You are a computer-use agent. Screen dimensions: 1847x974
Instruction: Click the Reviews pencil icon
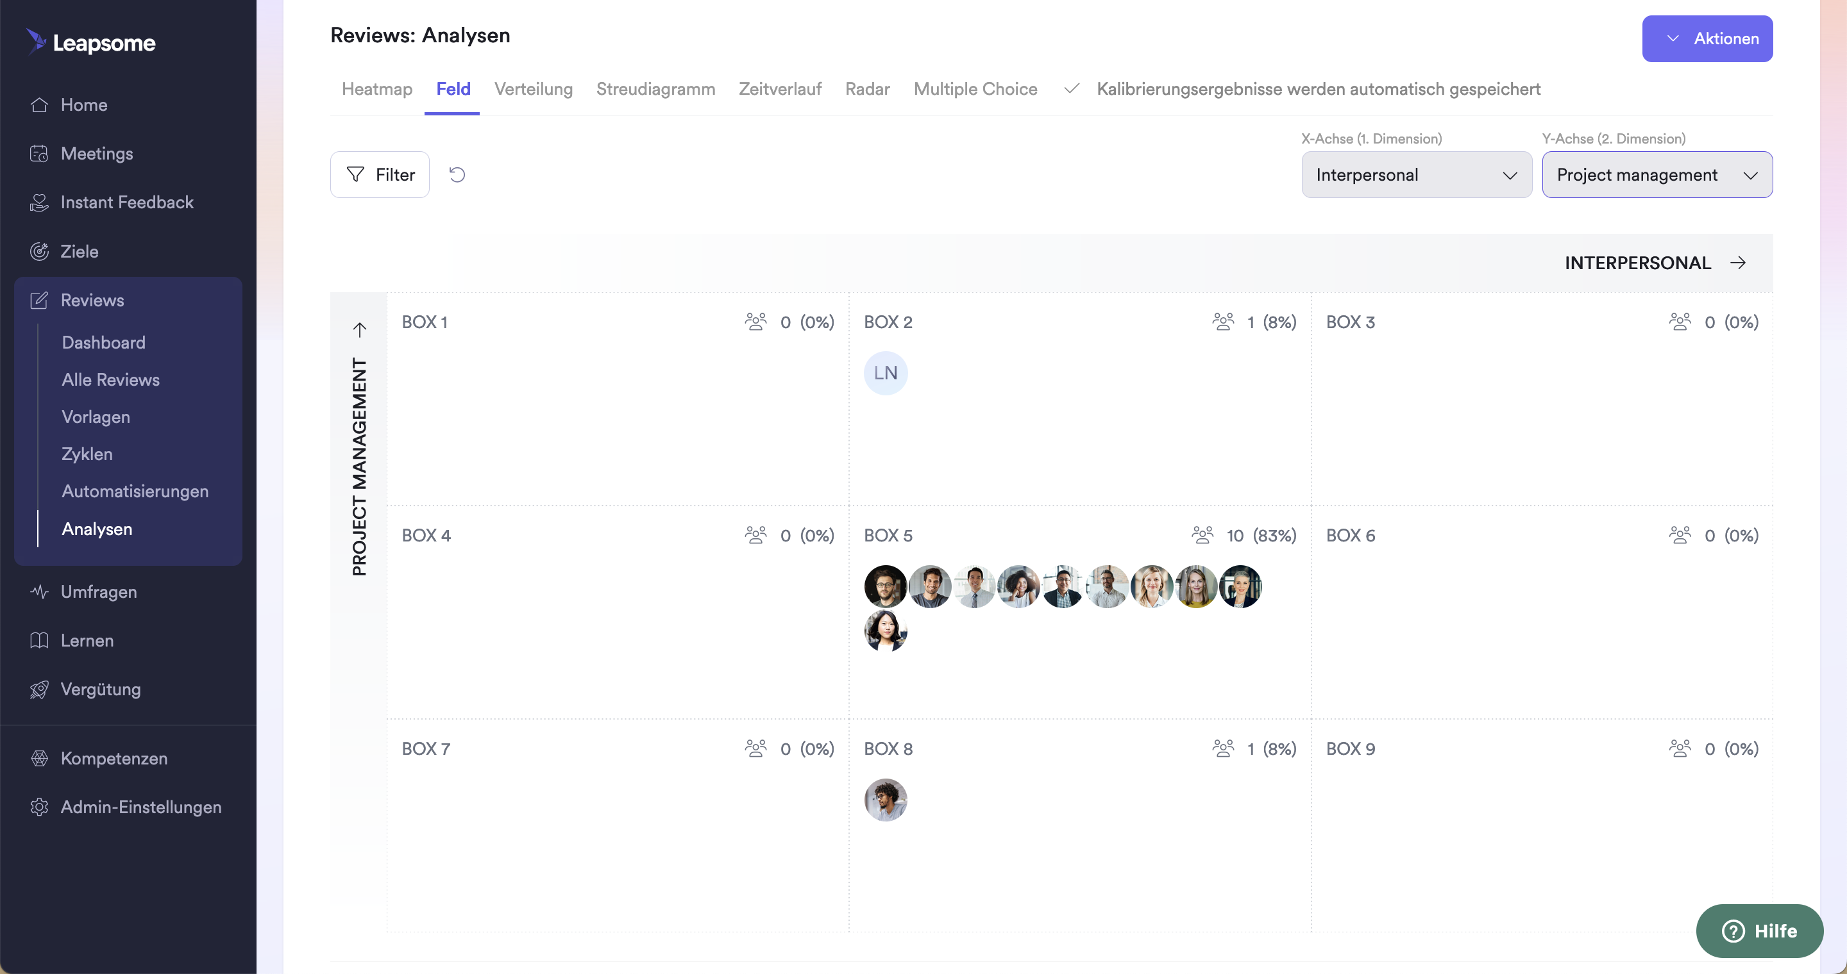pyautogui.click(x=39, y=300)
